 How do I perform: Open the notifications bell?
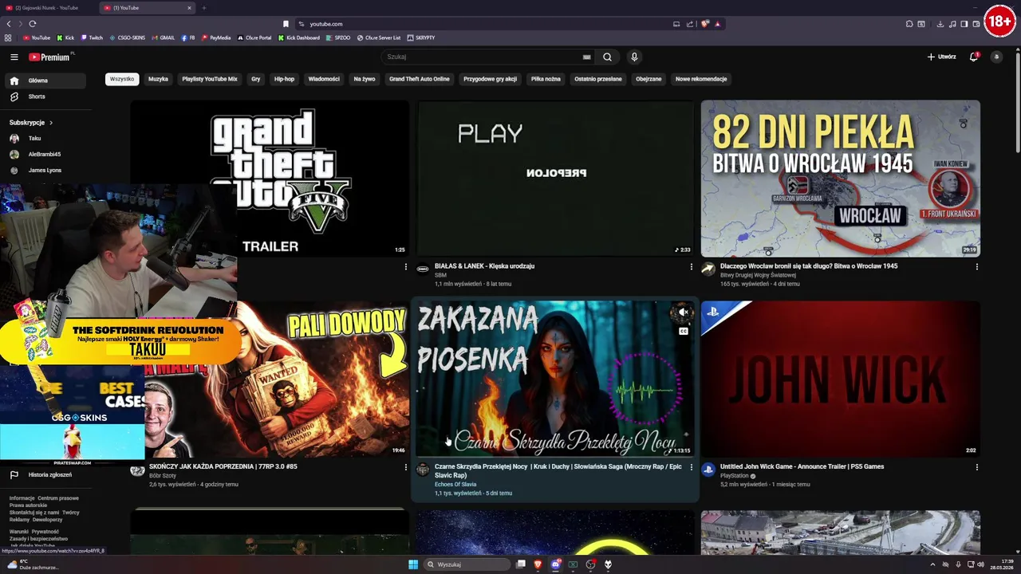point(973,57)
